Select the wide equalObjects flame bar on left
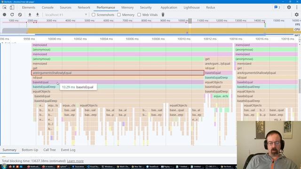The image size is (301, 169). pyautogui.click(x=118, y=92)
